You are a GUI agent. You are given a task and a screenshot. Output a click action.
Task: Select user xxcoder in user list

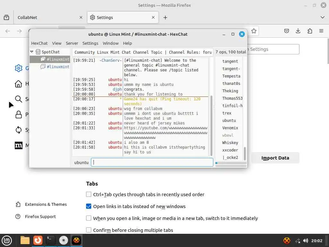point(230,150)
